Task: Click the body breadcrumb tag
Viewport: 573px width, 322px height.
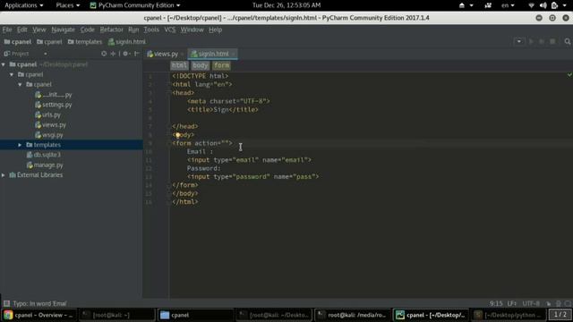Action: point(201,65)
